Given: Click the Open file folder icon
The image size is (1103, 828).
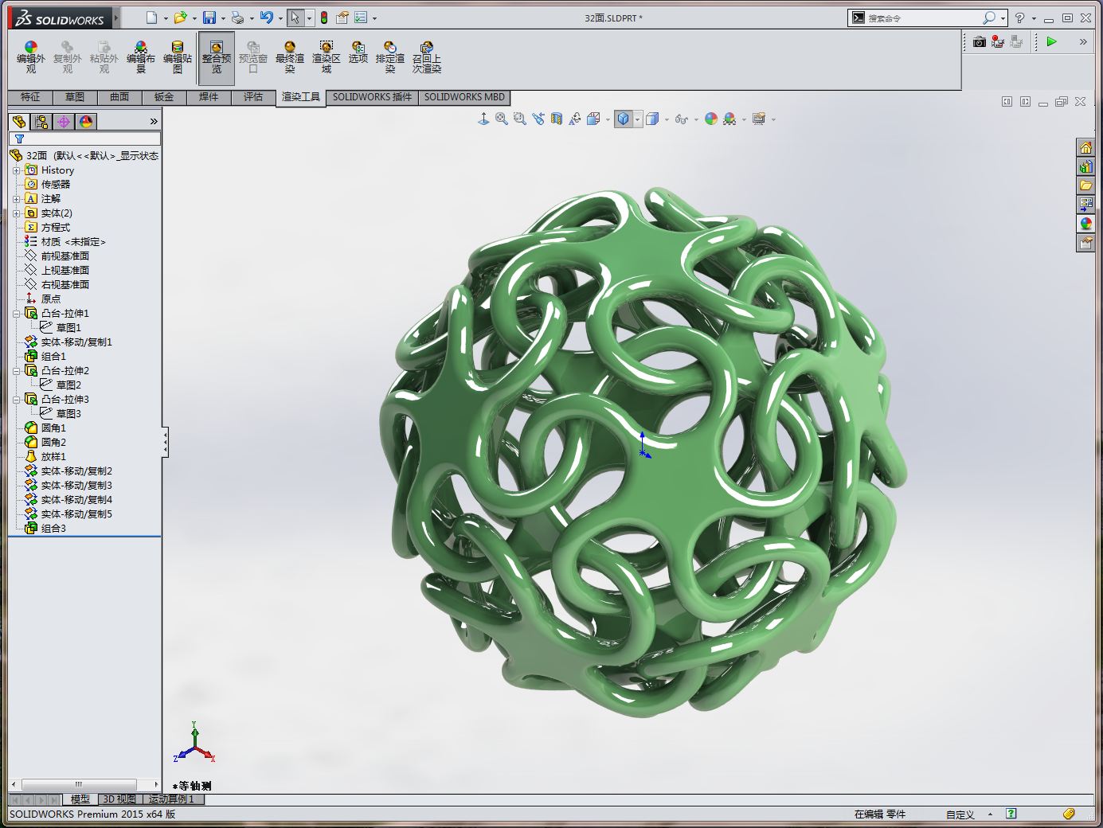Looking at the screenshot, I should 181,18.
